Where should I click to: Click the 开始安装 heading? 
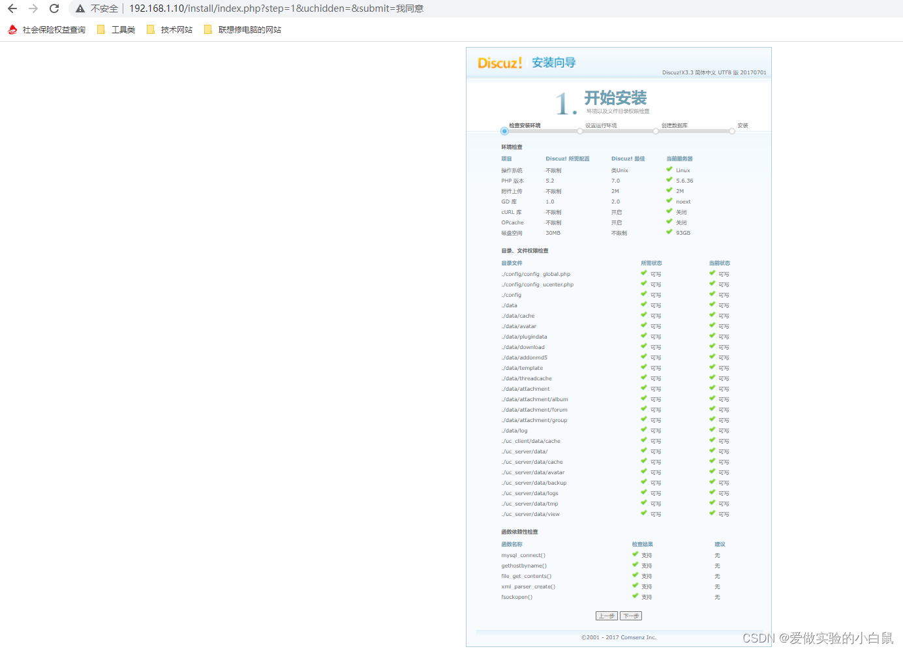click(615, 98)
